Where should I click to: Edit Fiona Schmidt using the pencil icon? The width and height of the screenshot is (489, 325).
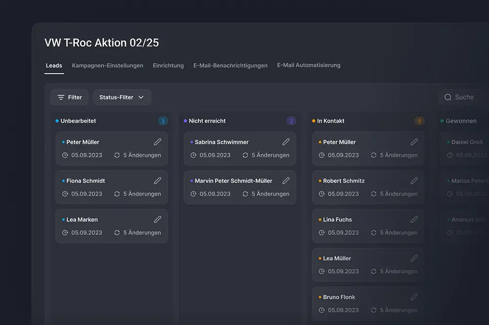[157, 181]
